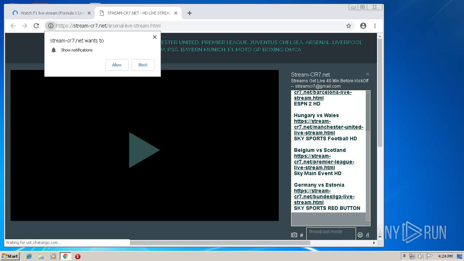Go forward to next page
The width and height of the screenshot is (464, 261).
[25, 26]
